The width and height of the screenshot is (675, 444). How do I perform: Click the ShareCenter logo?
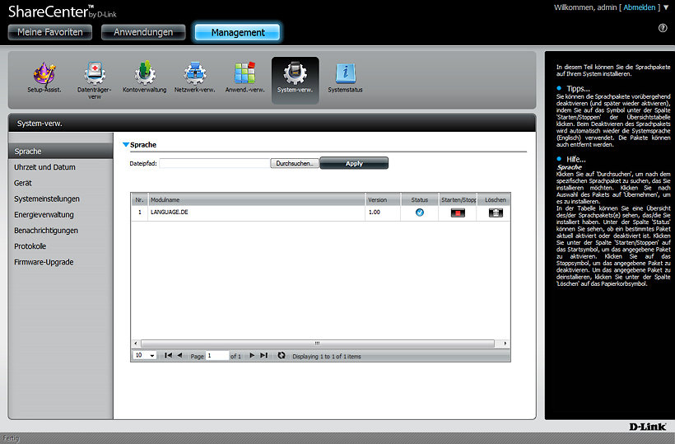(x=62, y=12)
